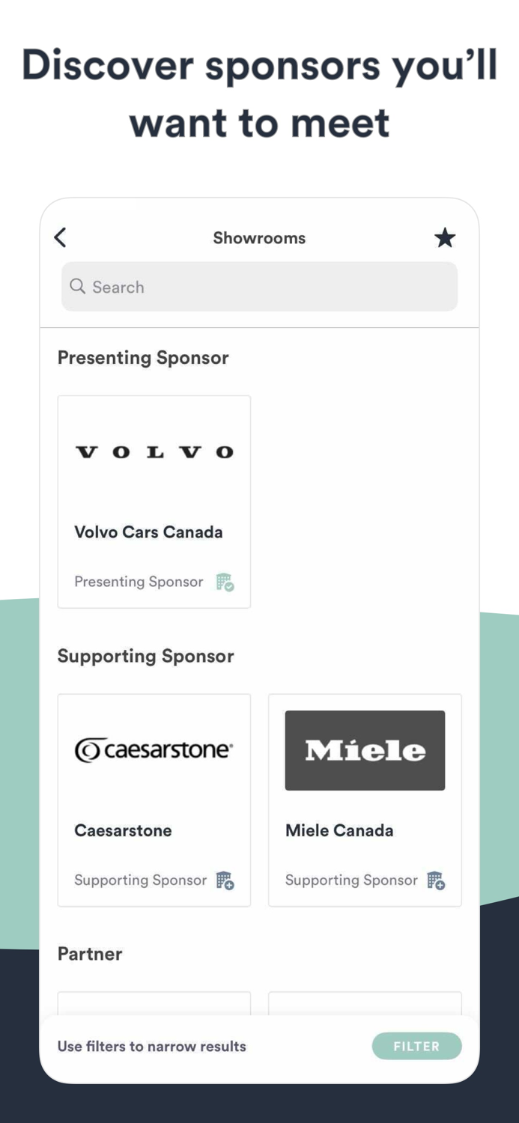
Task: Select the Caesarstone sponsor name
Action: coord(123,830)
